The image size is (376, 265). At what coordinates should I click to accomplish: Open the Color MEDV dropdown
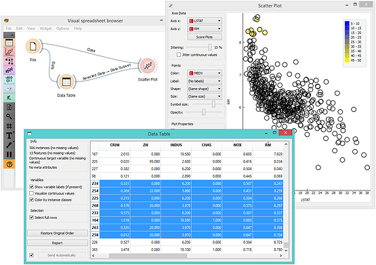[205, 73]
